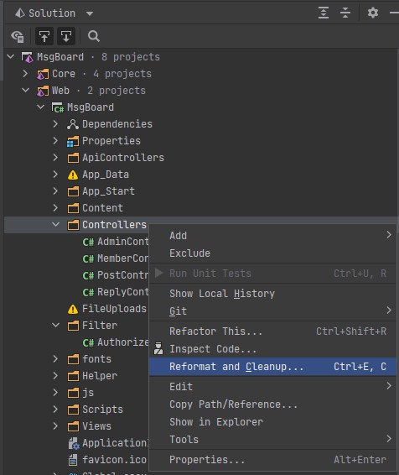The height and width of the screenshot is (475, 399).
Task: Toggle the scroll-from-source toolbar button
Action: (x=44, y=36)
